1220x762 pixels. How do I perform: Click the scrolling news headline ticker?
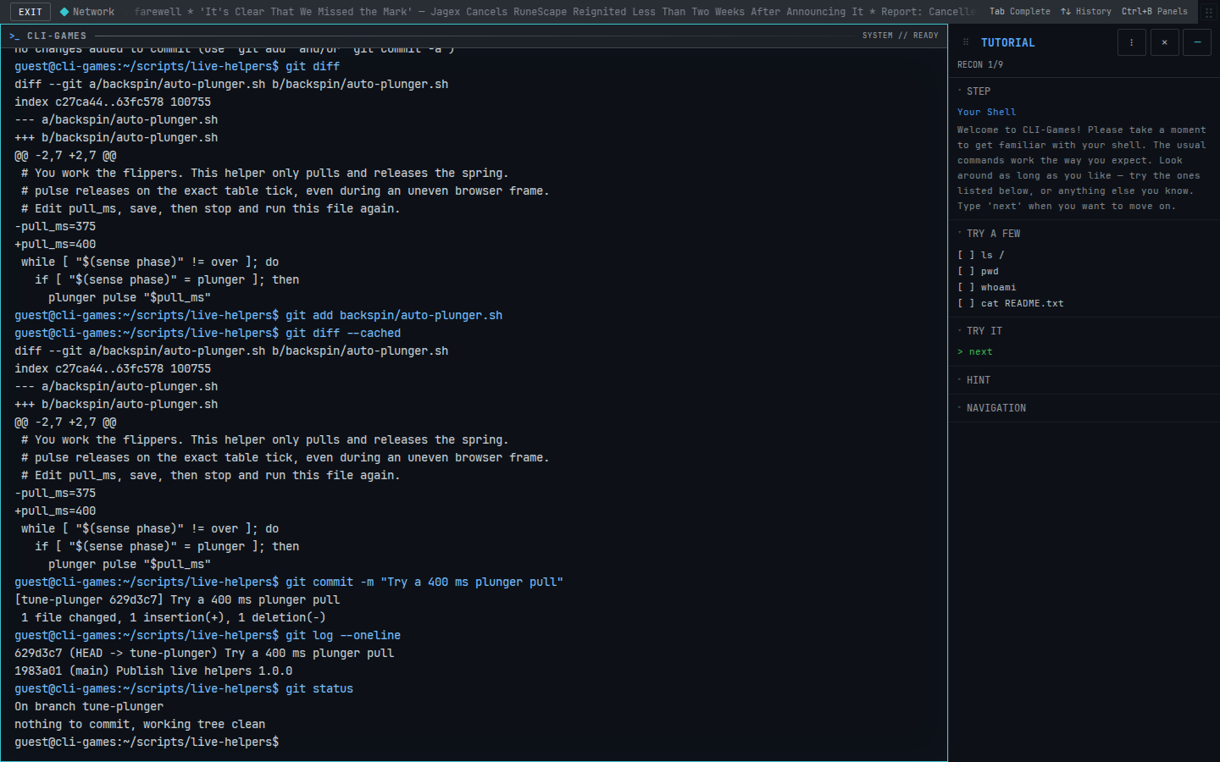554,12
